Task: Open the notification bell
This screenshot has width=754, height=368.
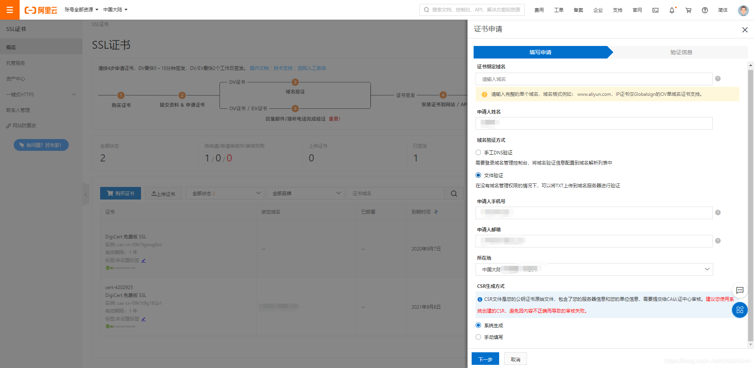Action: (x=672, y=10)
